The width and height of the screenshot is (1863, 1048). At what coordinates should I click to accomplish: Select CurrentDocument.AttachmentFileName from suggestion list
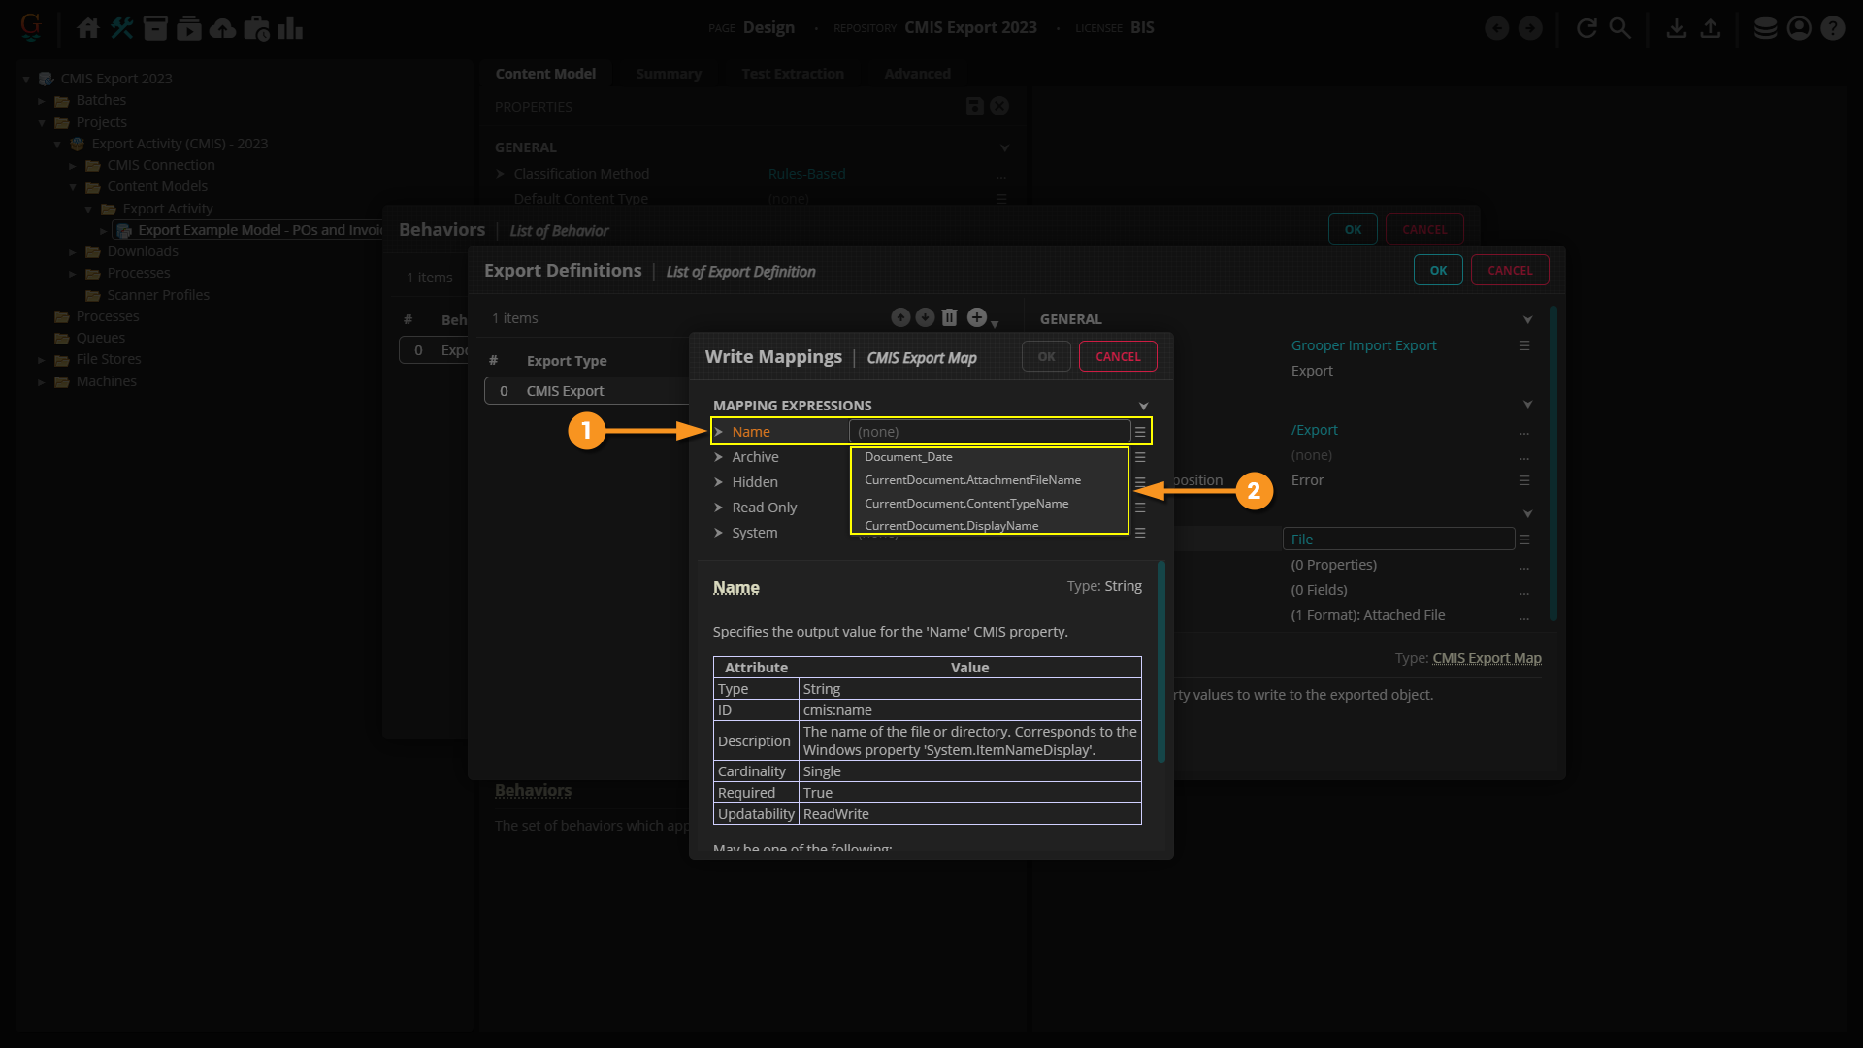[972, 480]
